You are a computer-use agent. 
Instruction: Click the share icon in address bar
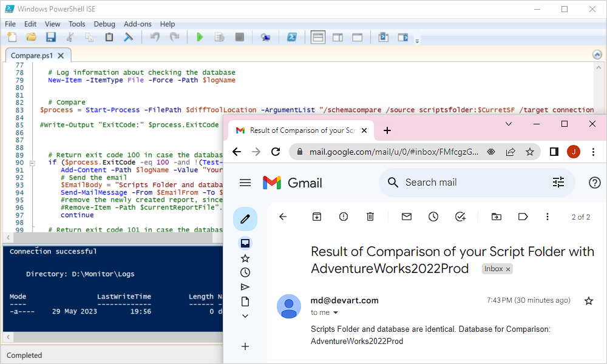[510, 152]
